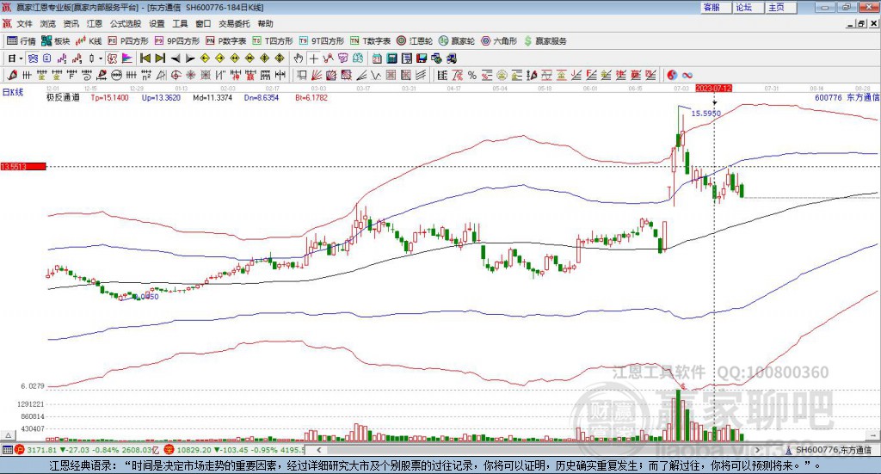Open the T数字表 tool
Viewport: 881px width, 474px height.
(370, 41)
